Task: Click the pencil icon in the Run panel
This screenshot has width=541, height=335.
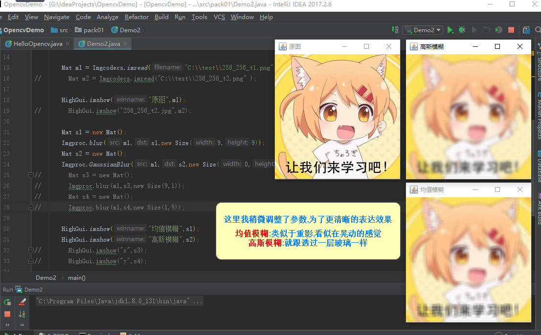Action: [x=22, y=302]
